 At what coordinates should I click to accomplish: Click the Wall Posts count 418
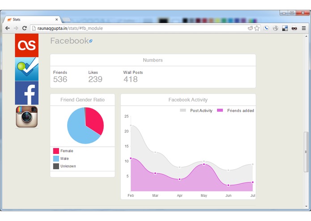[x=131, y=79]
